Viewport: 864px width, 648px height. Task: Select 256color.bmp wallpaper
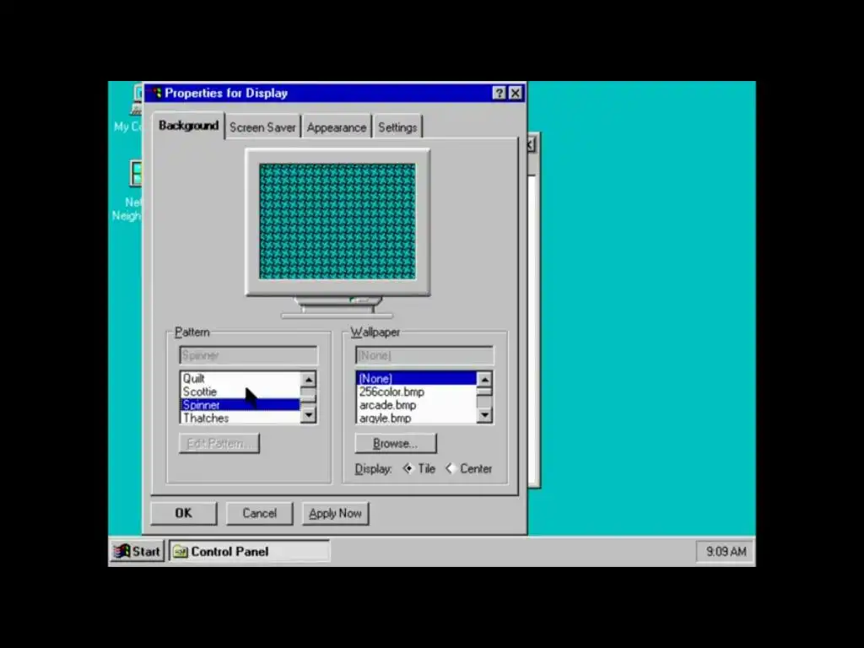coord(417,391)
